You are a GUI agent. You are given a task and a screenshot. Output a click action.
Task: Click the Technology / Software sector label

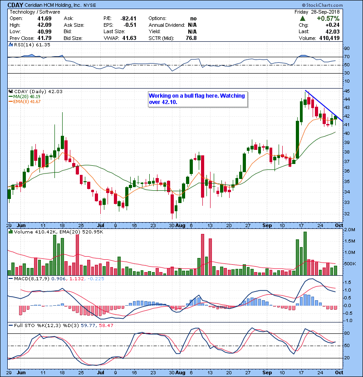(x=35, y=12)
